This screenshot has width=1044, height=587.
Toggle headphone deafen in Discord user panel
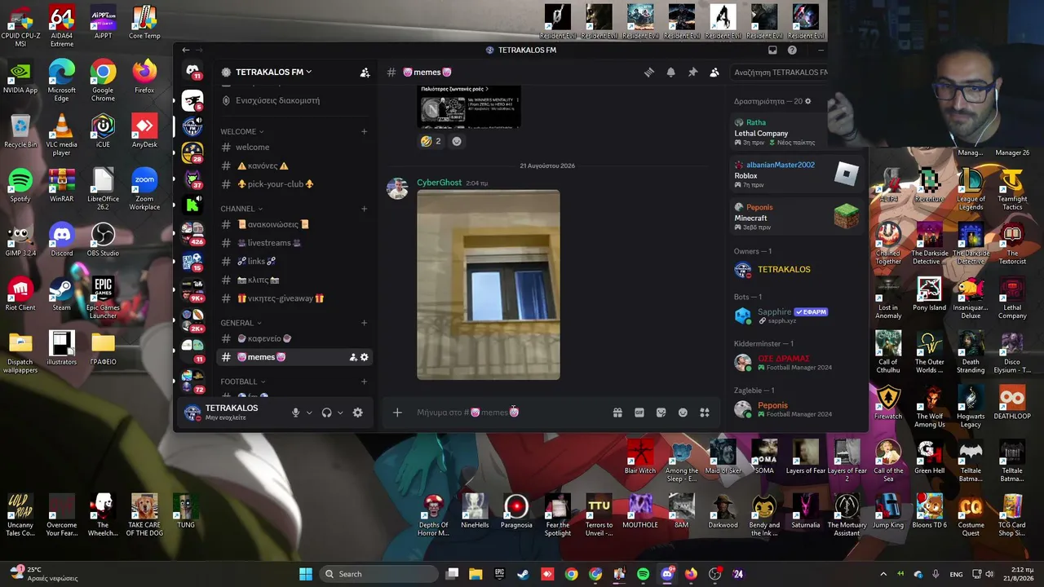click(x=327, y=413)
